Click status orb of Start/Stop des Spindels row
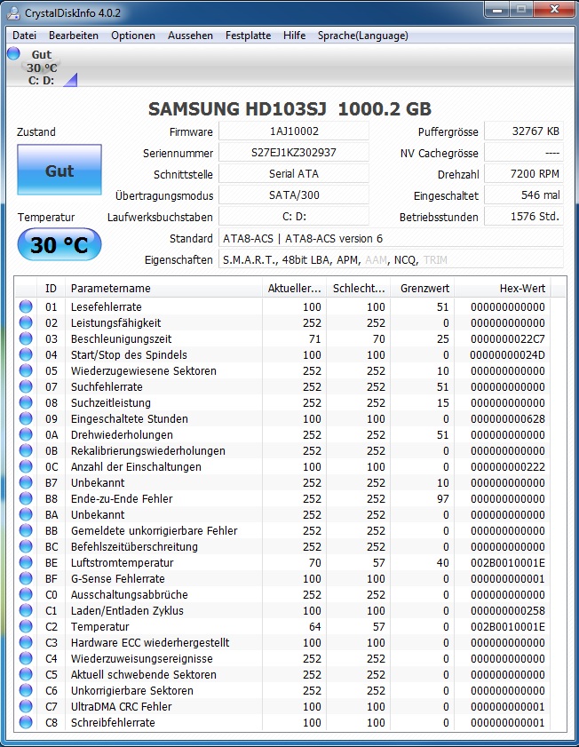 [26, 354]
